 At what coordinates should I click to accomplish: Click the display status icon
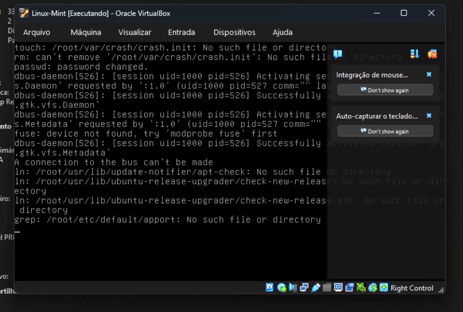point(338,288)
